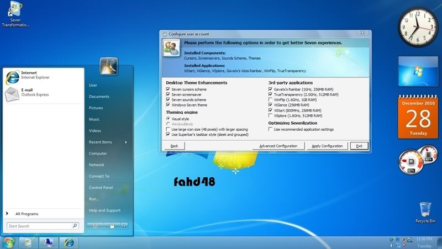Click Advanced Configuration button
The height and width of the screenshot is (249, 442).
[x=278, y=146]
